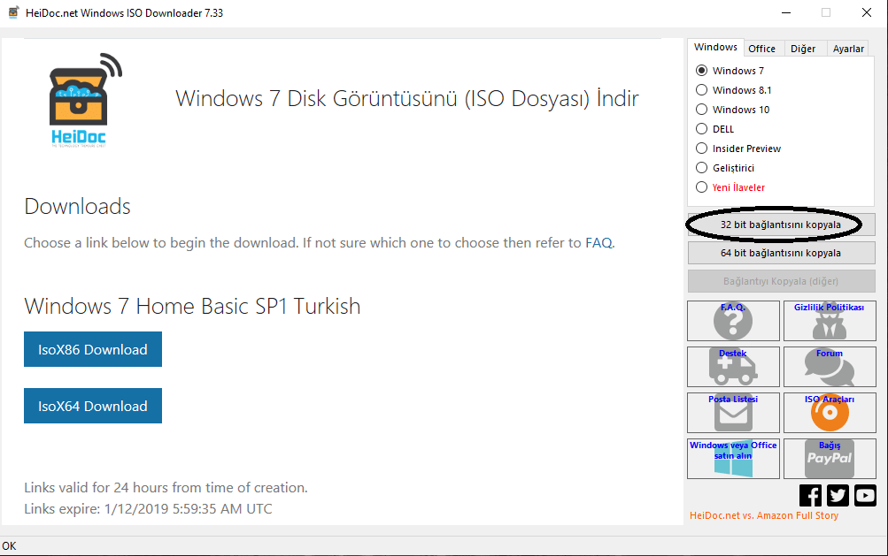888x556 pixels.
Task: Click the Destek ambulance support icon
Action: point(733,367)
